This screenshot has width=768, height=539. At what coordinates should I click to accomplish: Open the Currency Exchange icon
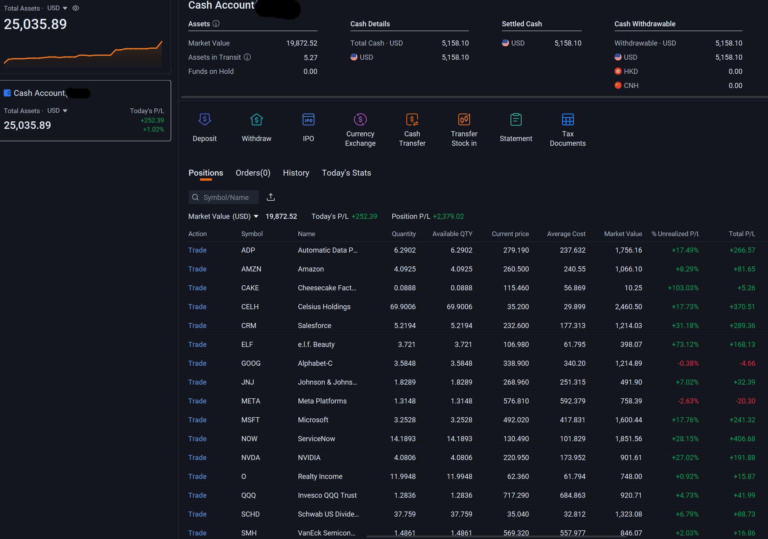(360, 119)
